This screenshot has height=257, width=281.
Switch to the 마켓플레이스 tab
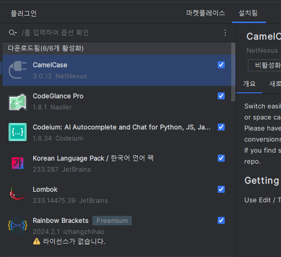206,13
